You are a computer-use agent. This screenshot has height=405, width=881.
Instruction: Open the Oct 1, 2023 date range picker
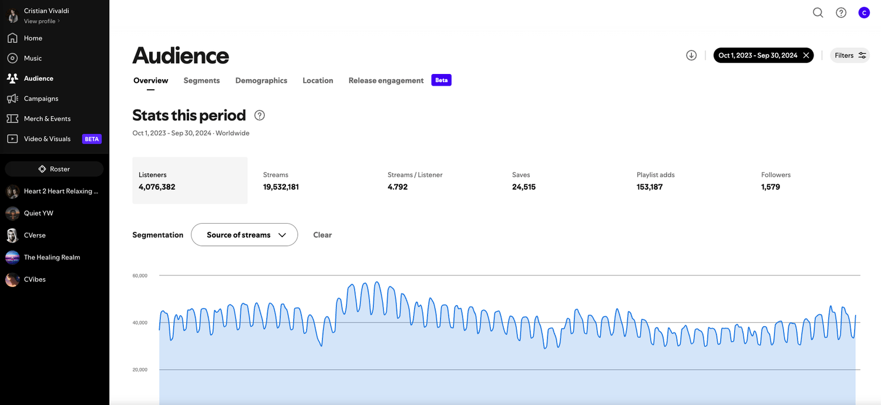click(757, 55)
